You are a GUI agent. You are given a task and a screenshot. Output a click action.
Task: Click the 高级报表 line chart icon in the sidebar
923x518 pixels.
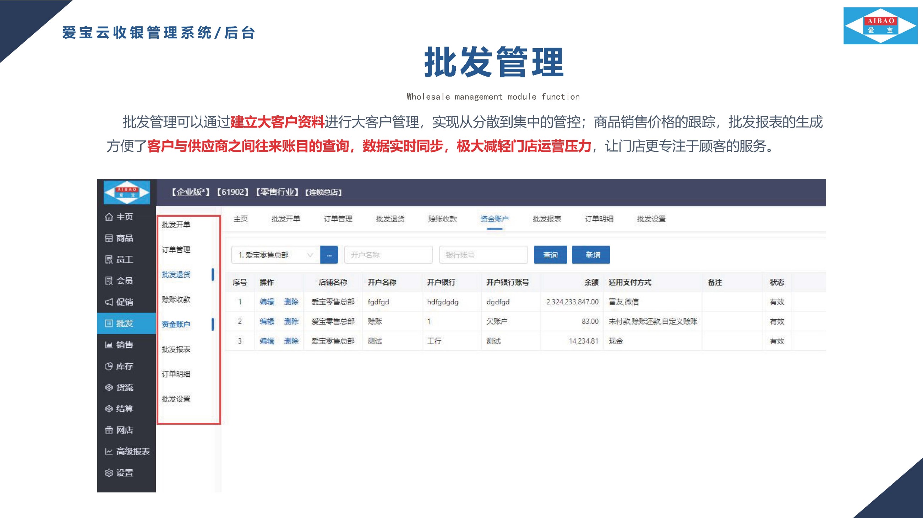coord(109,451)
